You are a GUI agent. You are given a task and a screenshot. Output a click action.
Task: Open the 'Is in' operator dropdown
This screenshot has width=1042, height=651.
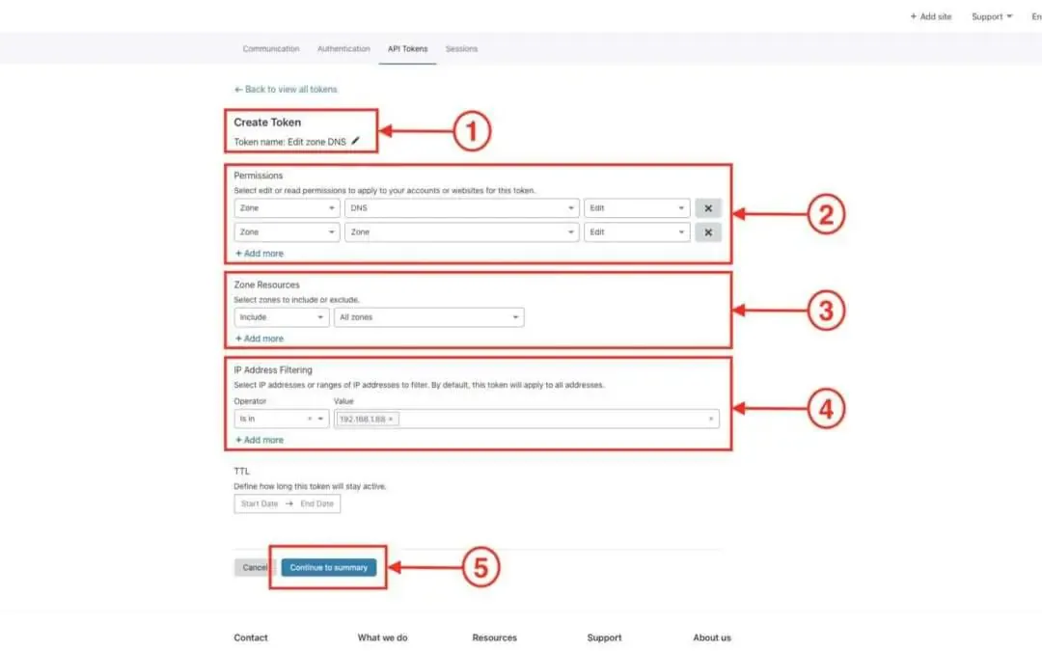point(280,419)
